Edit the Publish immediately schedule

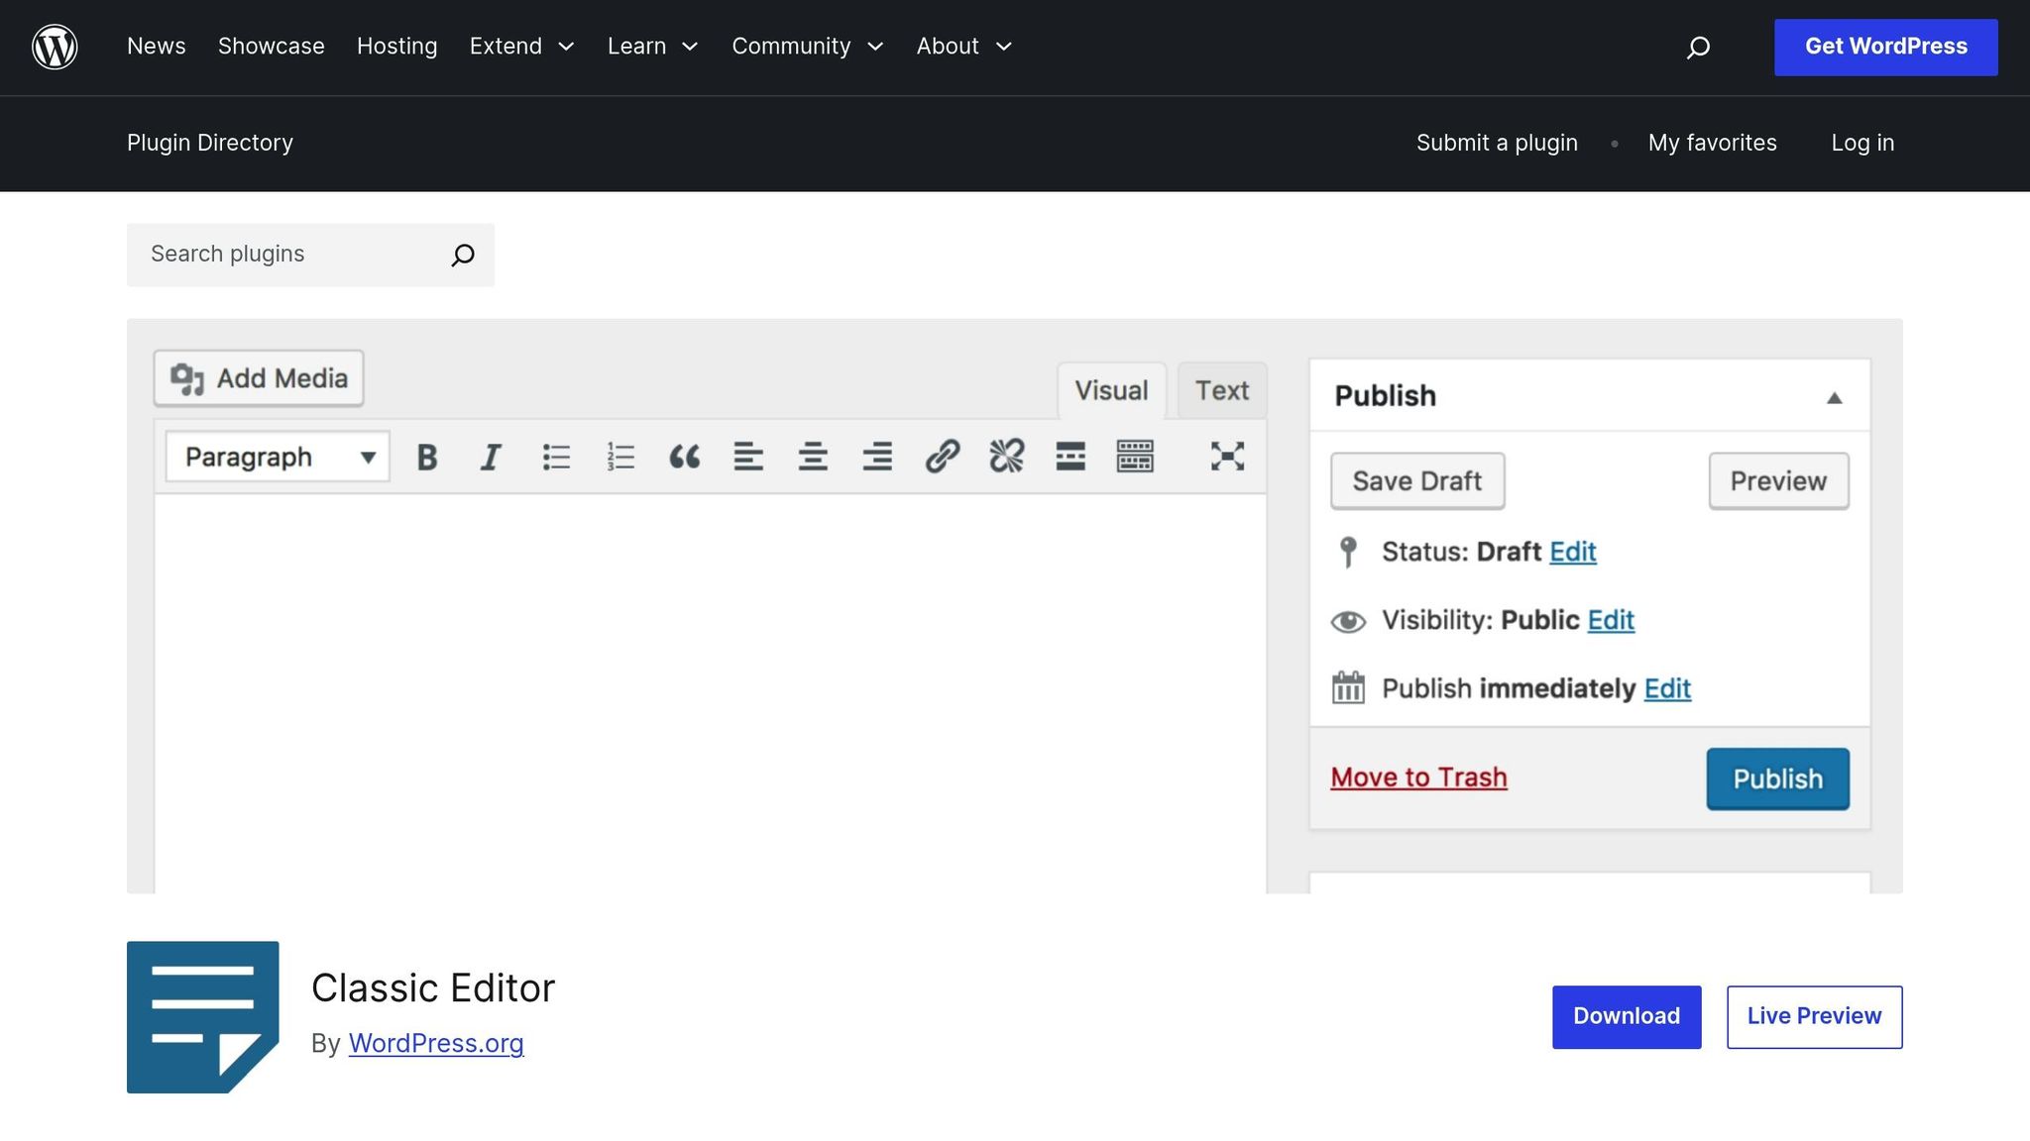coord(1667,688)
